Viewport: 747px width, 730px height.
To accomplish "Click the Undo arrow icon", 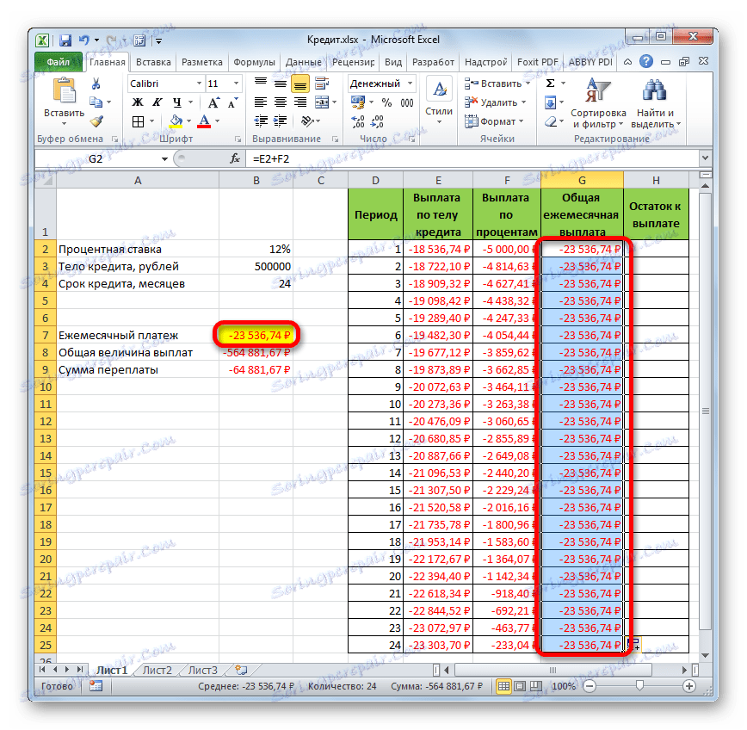I will [x=84, y=40].
